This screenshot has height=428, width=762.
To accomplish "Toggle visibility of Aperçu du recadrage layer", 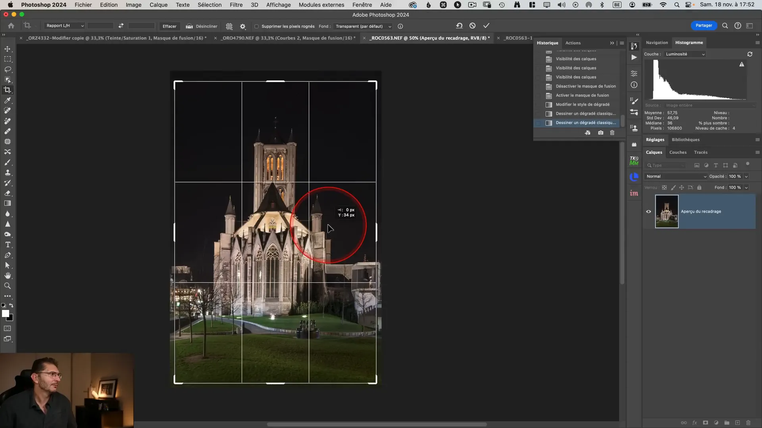I will pyautogui.click(x=648, y=211).
